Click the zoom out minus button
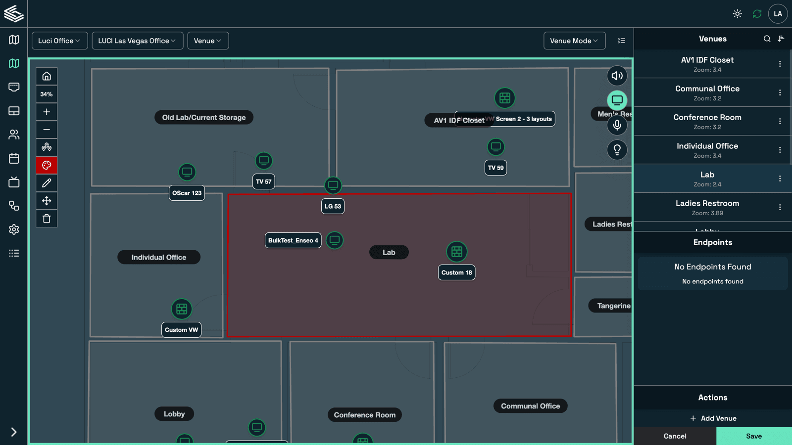792x445 pixels. coord(47,130)
